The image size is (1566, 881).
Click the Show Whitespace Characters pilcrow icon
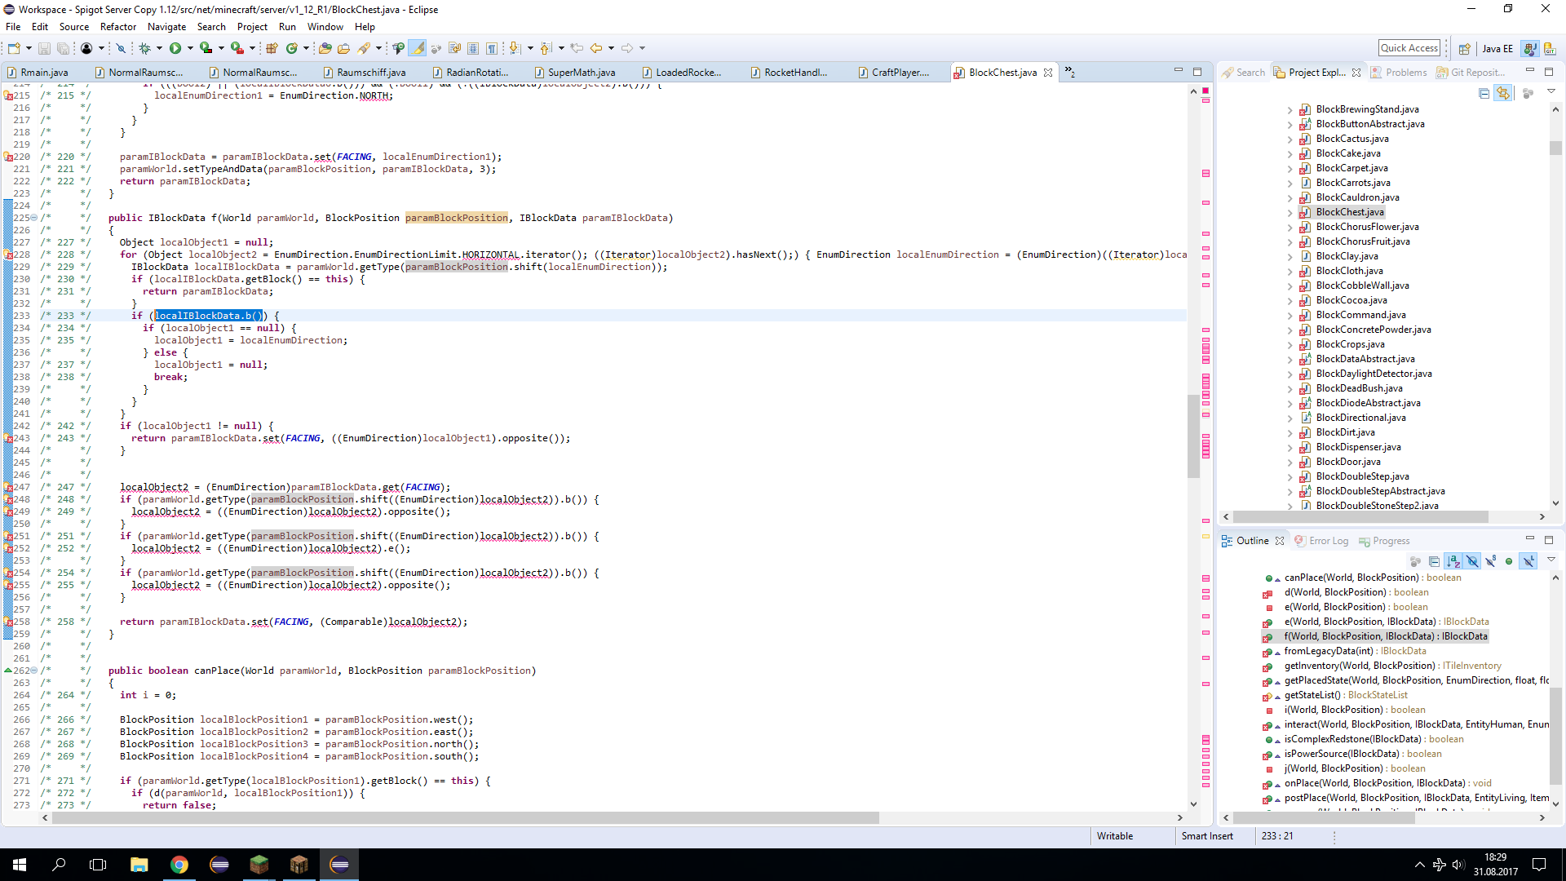tap(491, 48)
